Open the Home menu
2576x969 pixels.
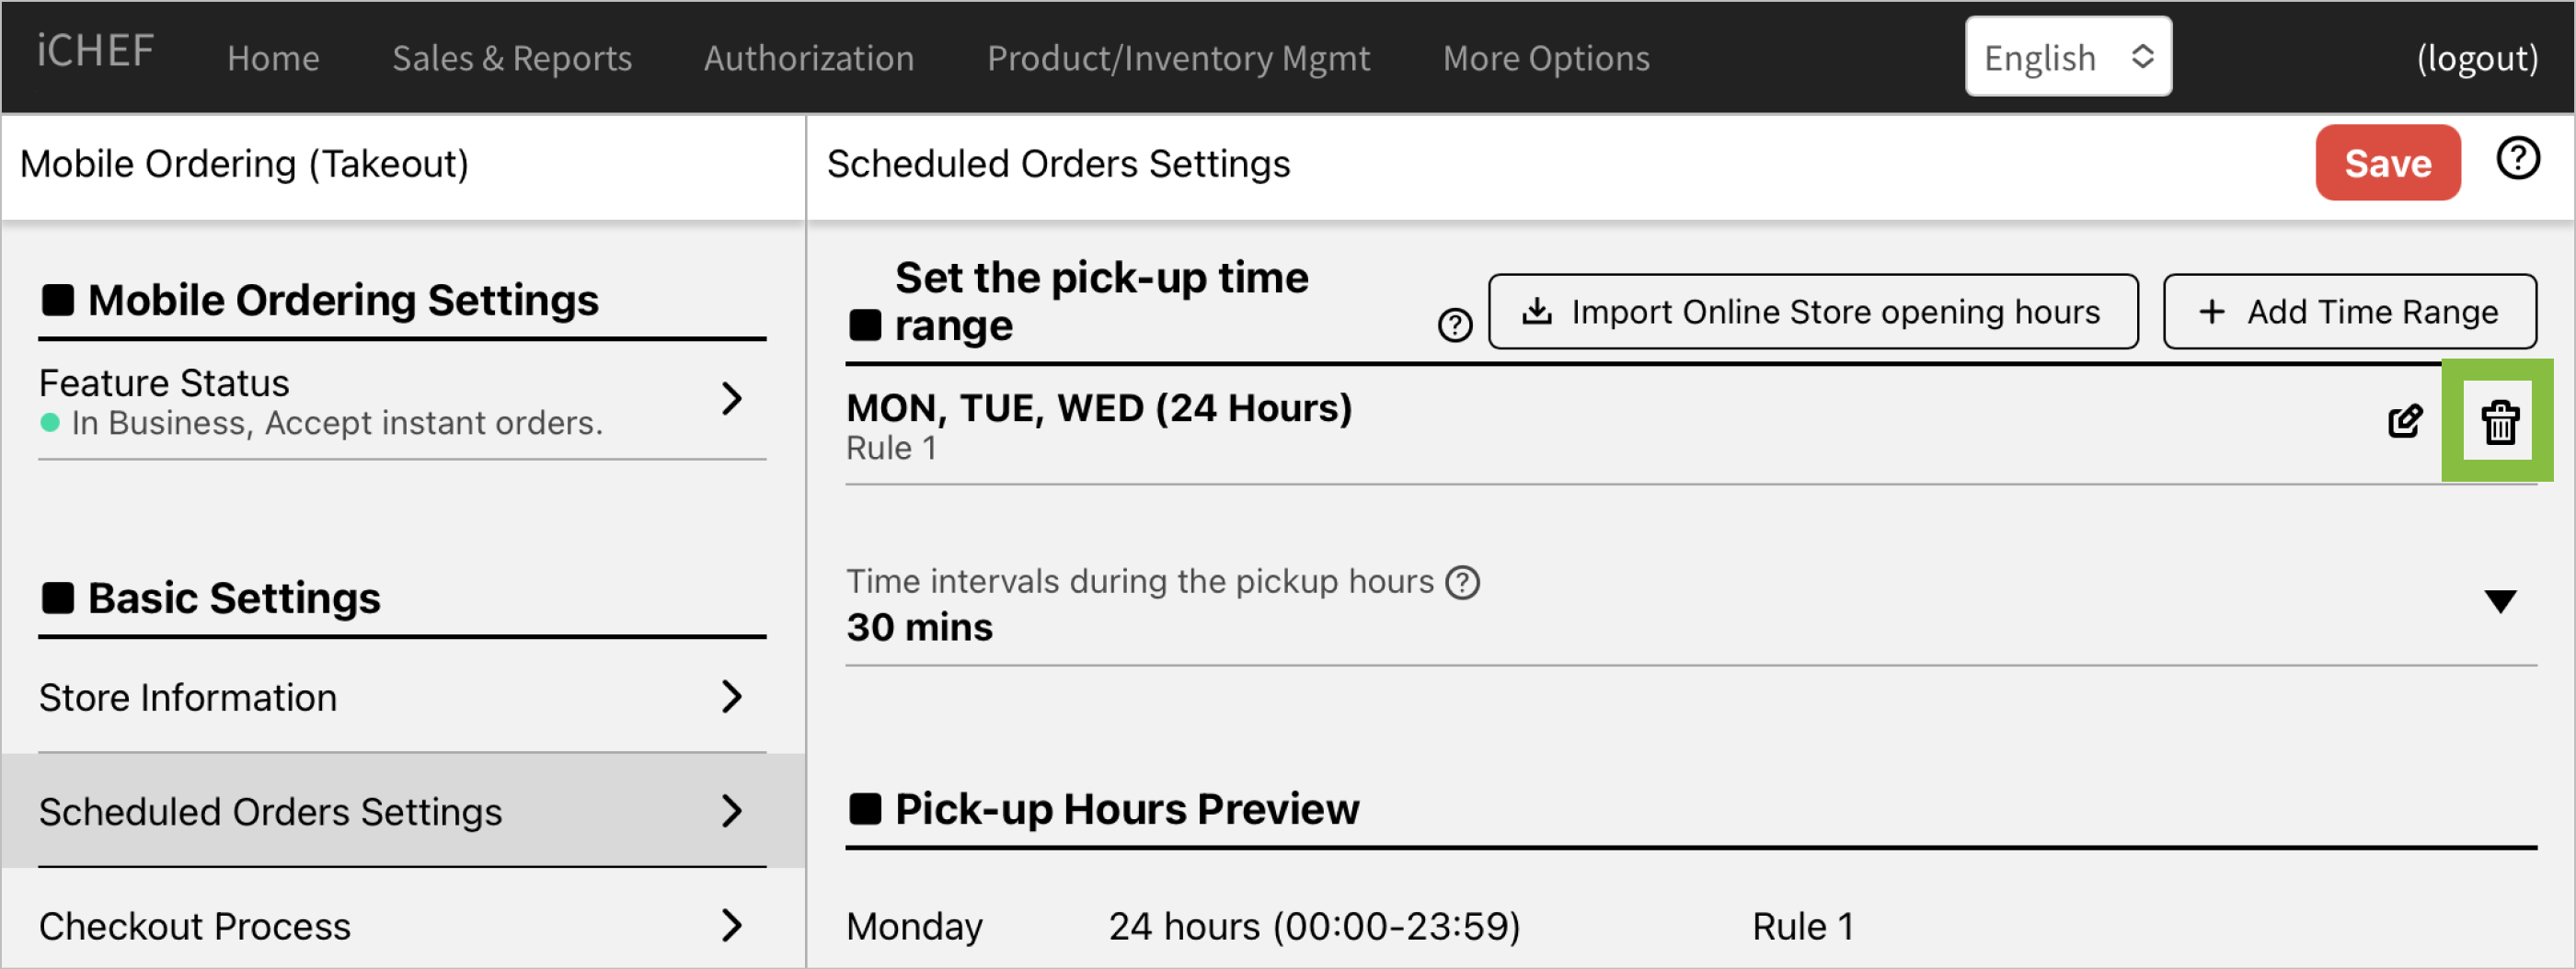click(273, 58)
